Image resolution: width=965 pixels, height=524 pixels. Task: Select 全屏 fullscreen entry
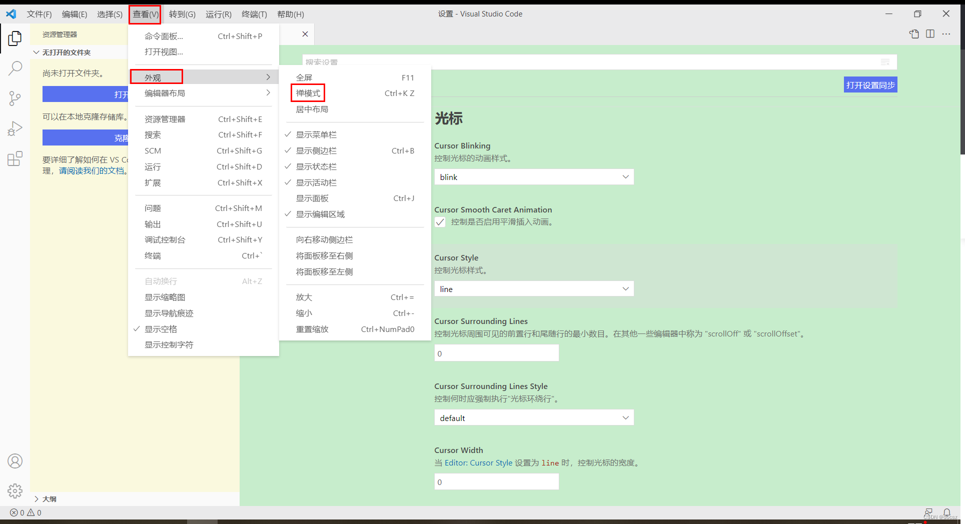355,77
